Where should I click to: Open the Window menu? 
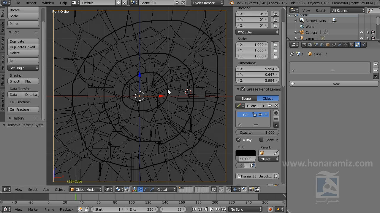coord(48,3)
